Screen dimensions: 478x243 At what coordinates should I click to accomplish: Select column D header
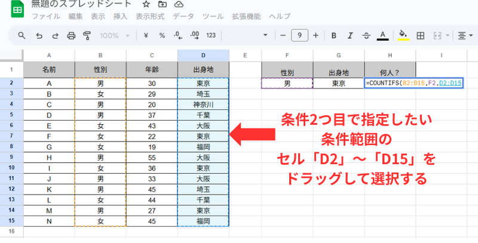[x=203, y=56]
